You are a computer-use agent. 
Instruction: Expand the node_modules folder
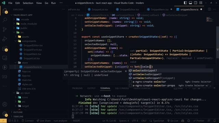pos(27,24)
